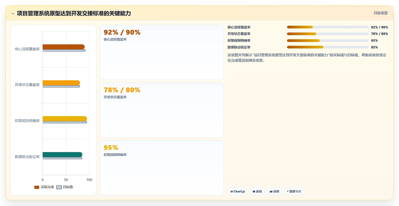The width and height of the screenshot is (399, 206).
Task: Click the 85% value in progress list
Action: tap(374, 47)
